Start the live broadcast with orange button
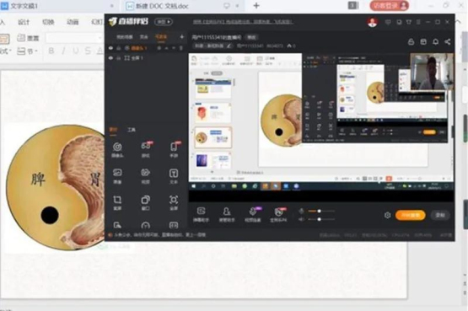Viewport: 468px width, 311px height. (x=410, y=215)
